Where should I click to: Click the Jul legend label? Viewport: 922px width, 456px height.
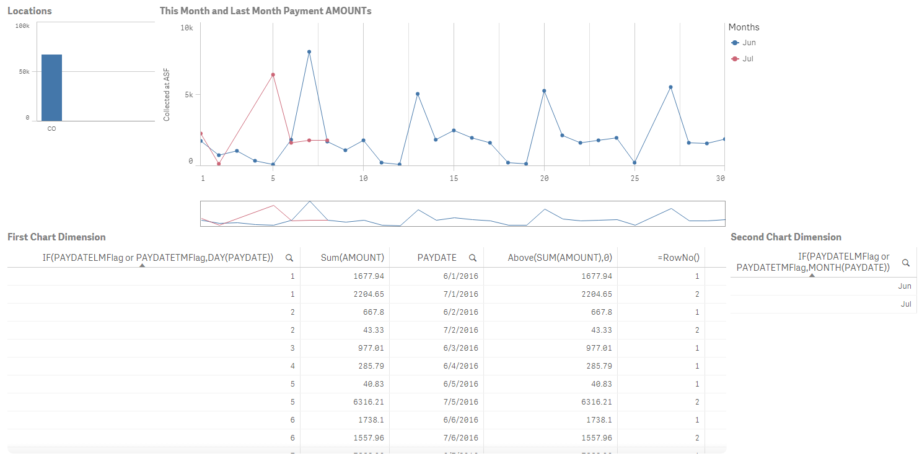748,59
